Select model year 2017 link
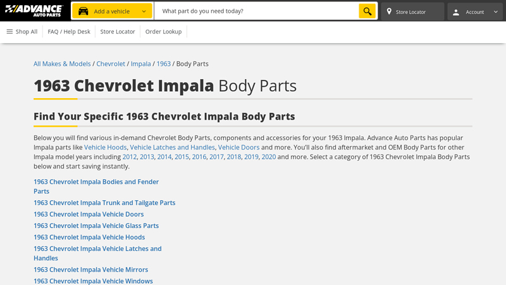506x285 pixels. pos(216,157)
